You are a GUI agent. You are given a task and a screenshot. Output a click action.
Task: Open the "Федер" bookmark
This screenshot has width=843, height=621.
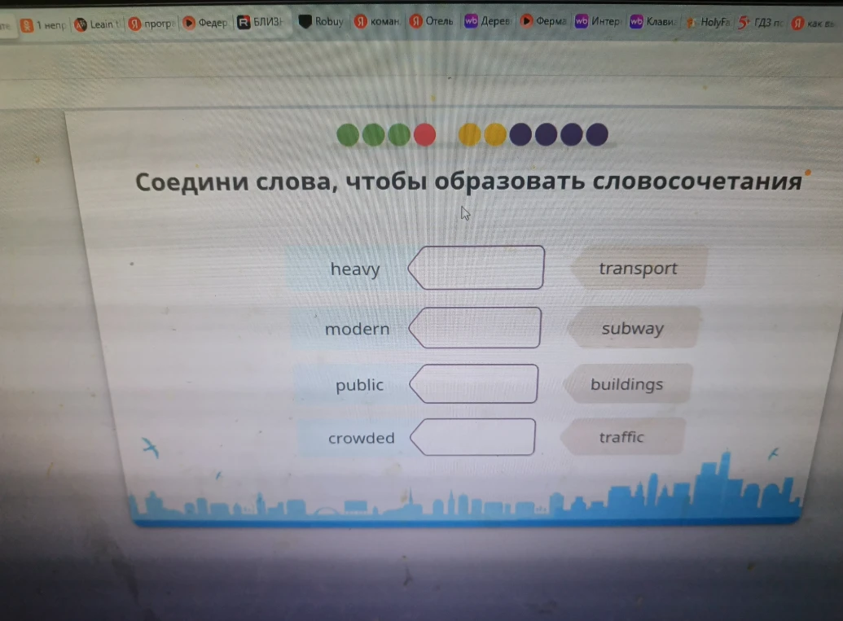tap(204, 23)
